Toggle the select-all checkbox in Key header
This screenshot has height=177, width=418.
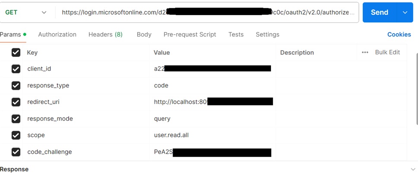click(x=16, y=53)
